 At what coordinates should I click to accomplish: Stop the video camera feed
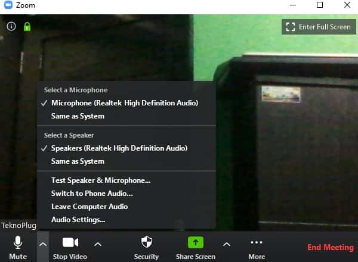click(70, 248)
